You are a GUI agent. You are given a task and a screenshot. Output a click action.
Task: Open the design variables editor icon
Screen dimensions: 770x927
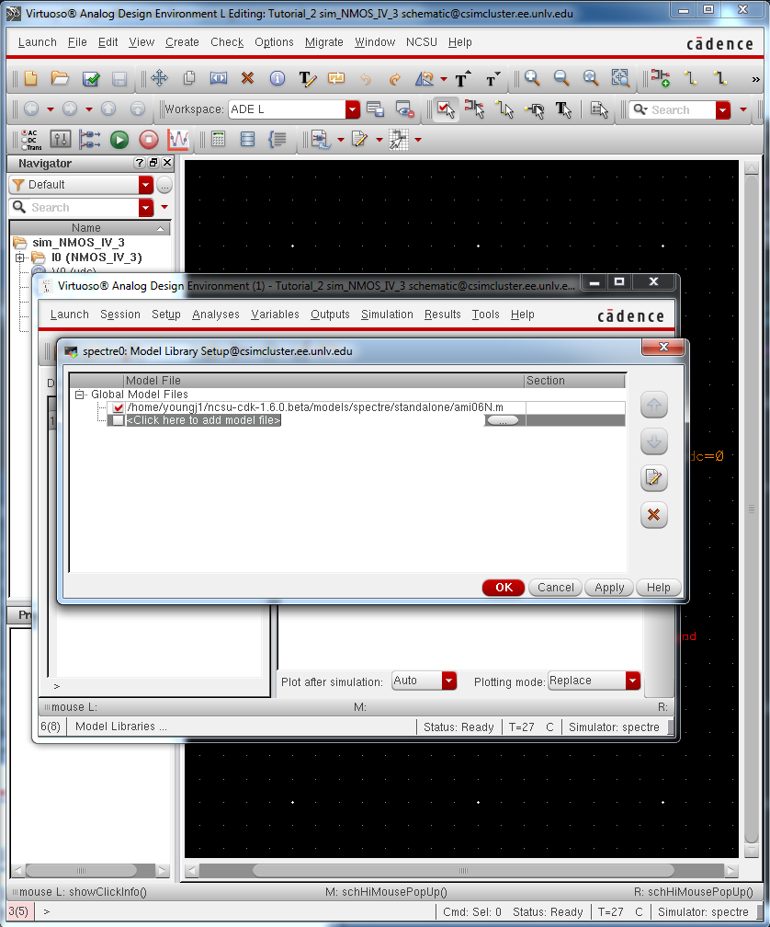tap(60, 139)
